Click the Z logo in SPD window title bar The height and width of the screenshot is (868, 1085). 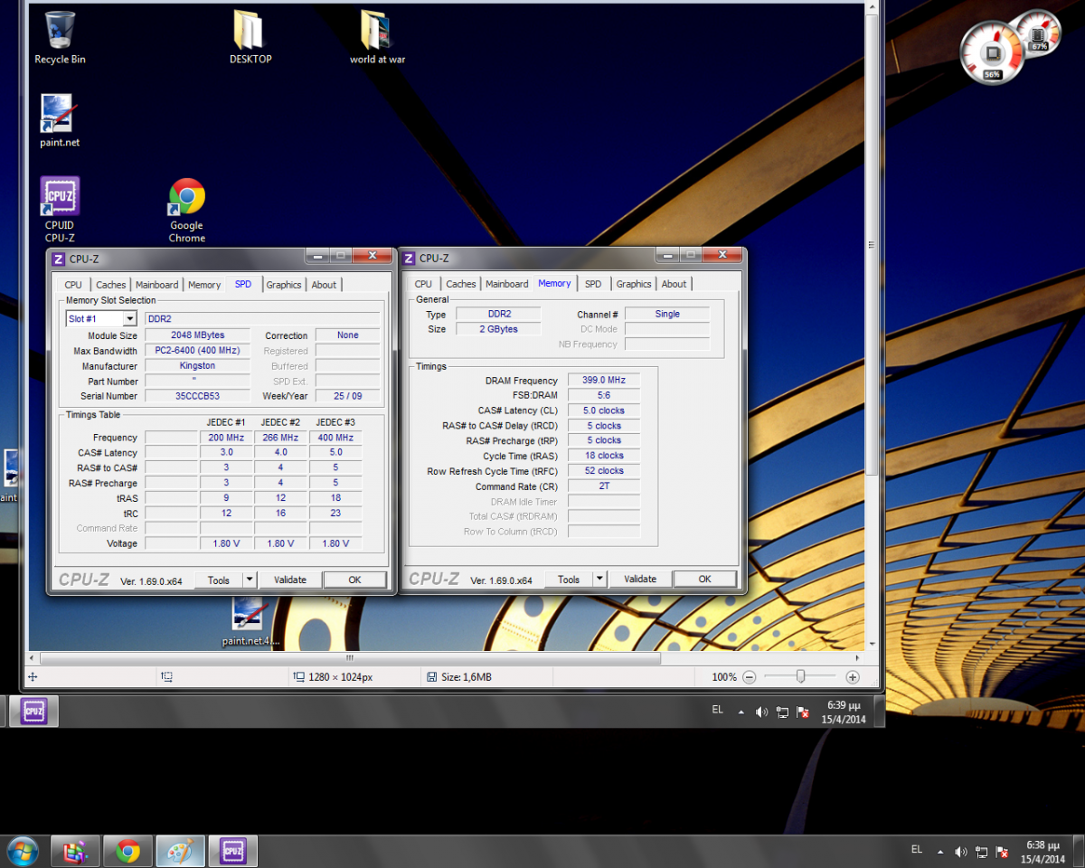pyautogui.click(x=58, y=259)
